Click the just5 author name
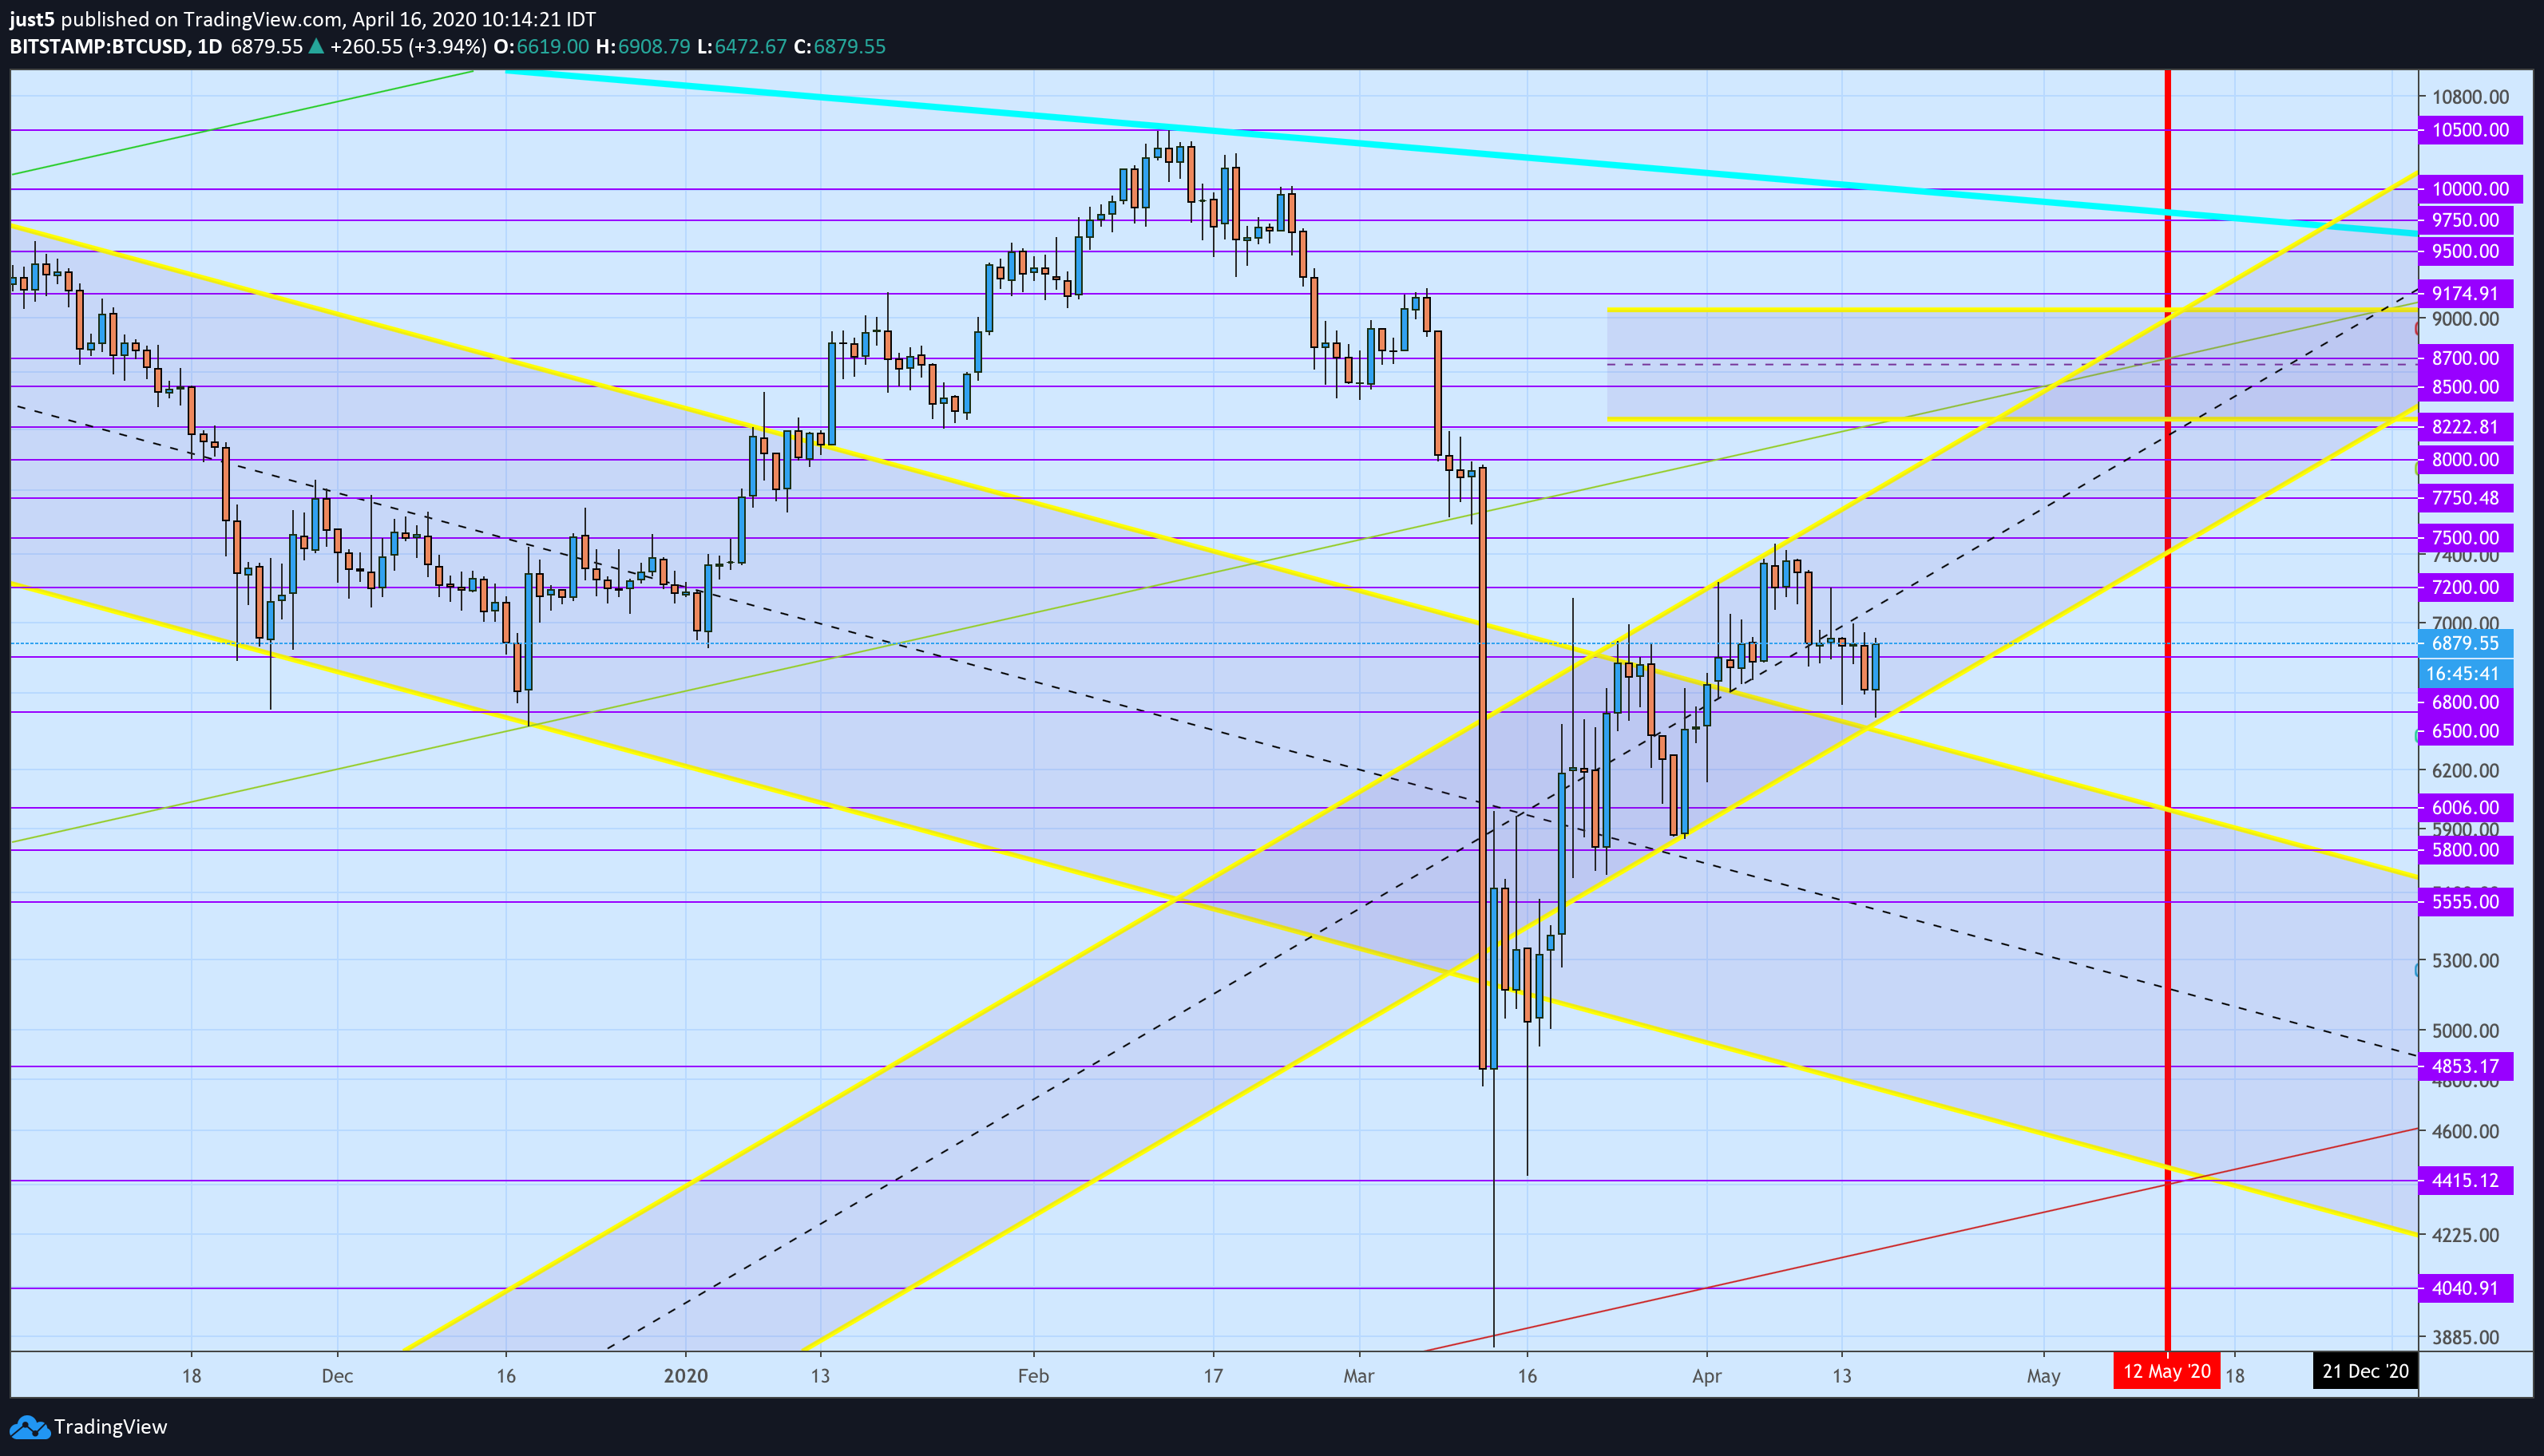The height and width of the screenshot is (1456, 2544). [33, 19]
